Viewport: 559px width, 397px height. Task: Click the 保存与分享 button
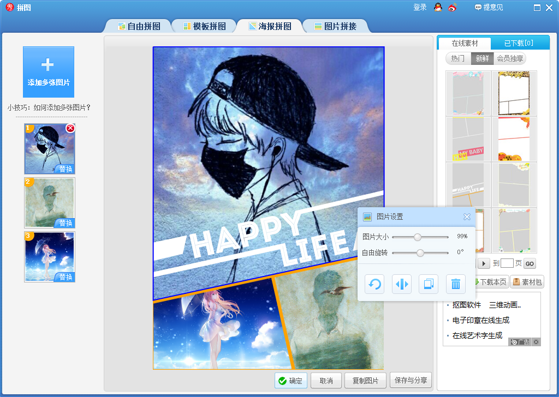coord(411,380)
